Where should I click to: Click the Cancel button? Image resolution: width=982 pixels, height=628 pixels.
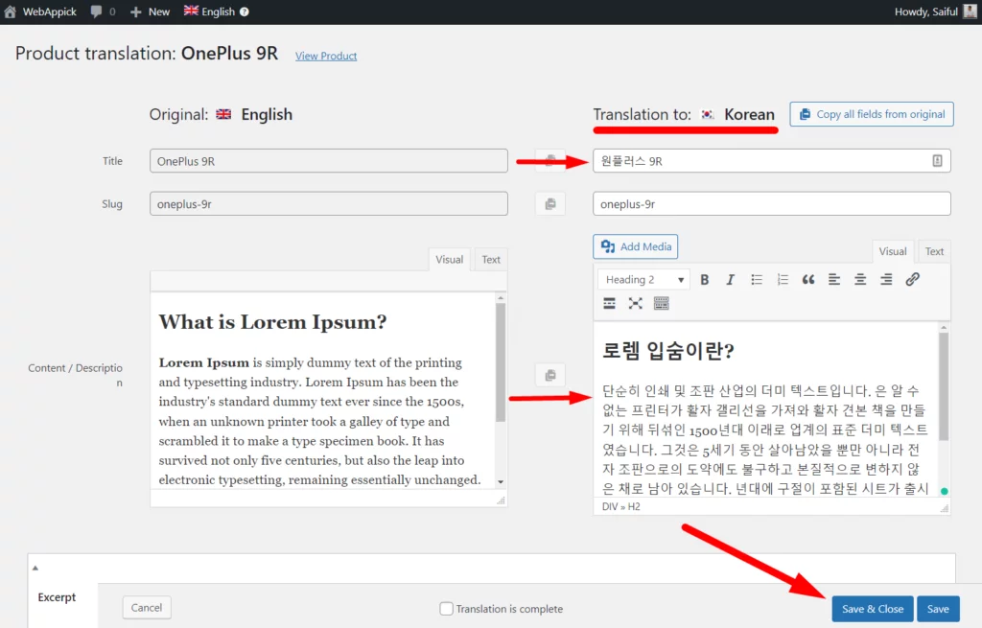coord(147,607)
